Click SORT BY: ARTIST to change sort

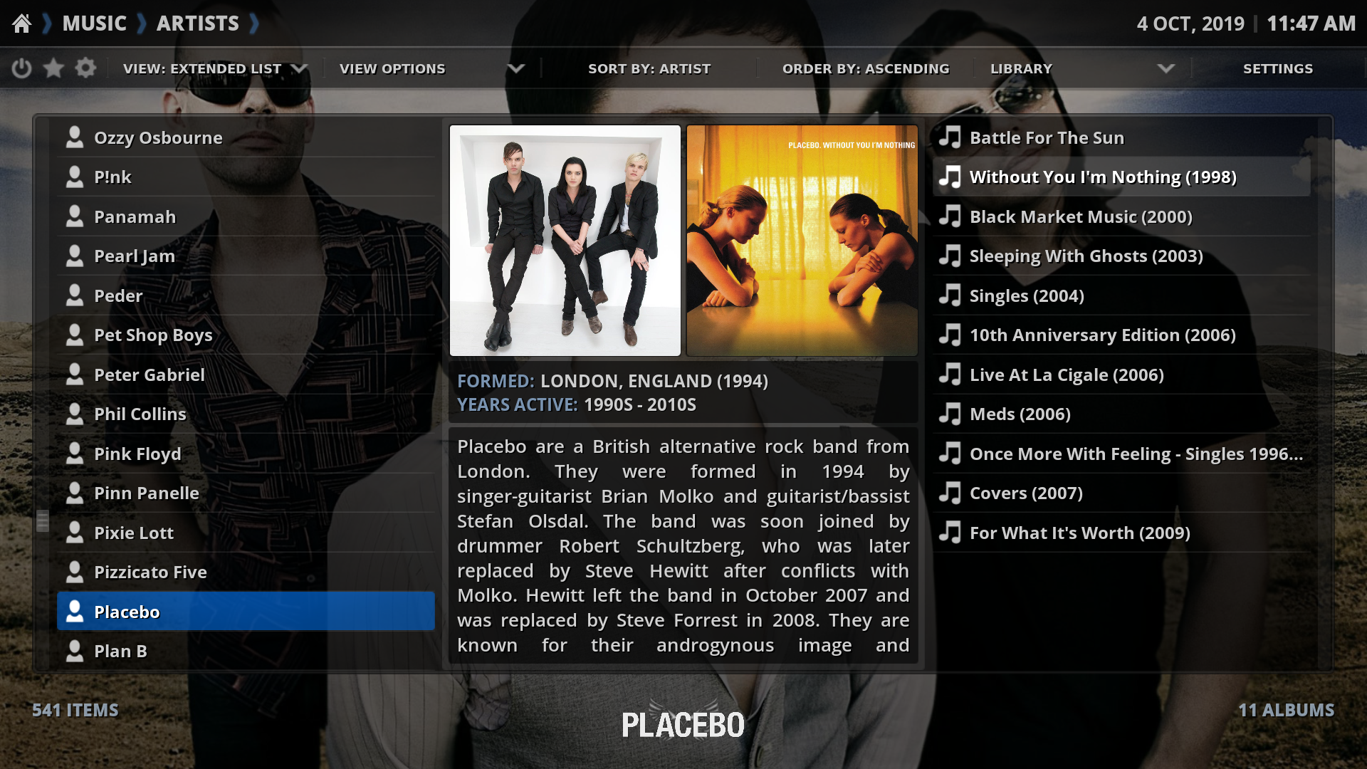tap(650, 68)
